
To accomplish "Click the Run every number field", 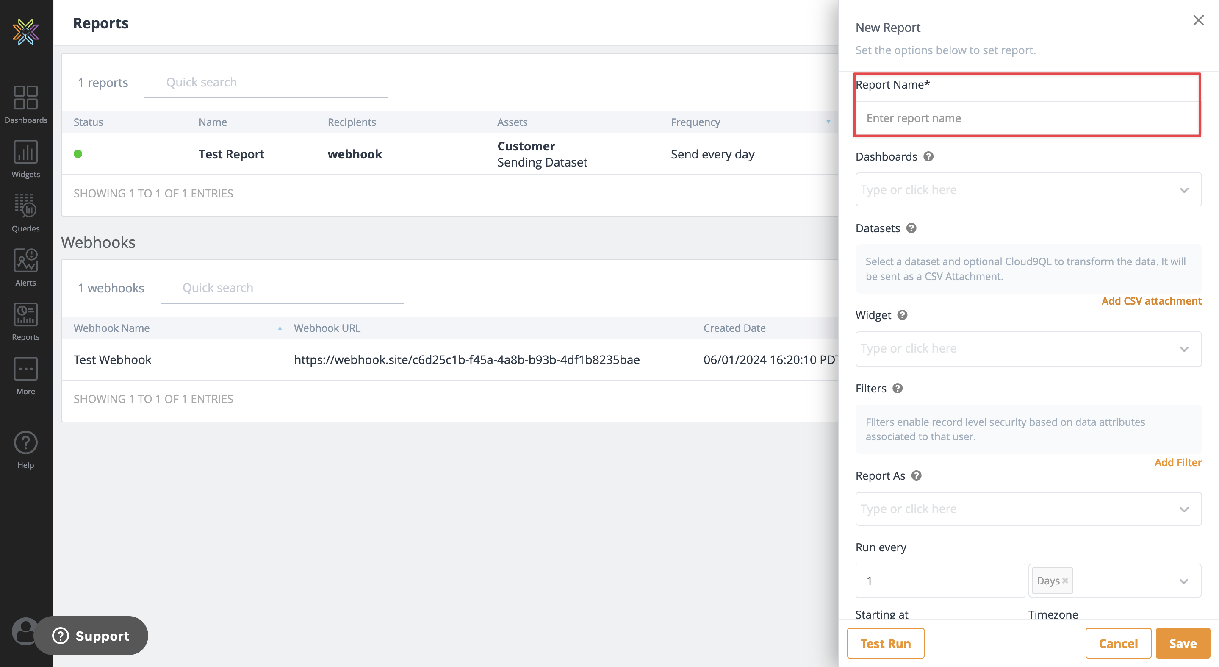I will point(940,581).
